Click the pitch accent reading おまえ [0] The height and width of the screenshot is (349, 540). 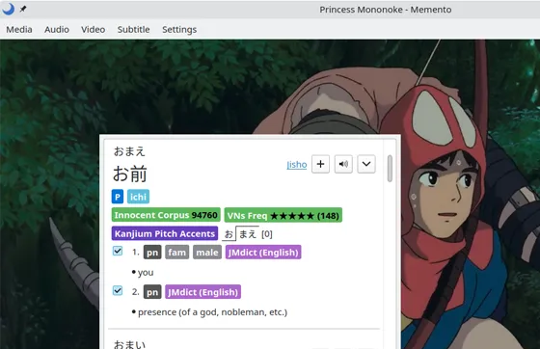point(248,234)
